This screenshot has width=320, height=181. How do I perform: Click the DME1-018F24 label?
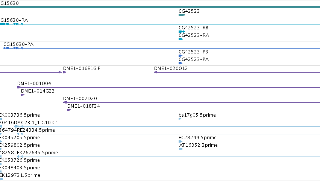coord(83,106)
